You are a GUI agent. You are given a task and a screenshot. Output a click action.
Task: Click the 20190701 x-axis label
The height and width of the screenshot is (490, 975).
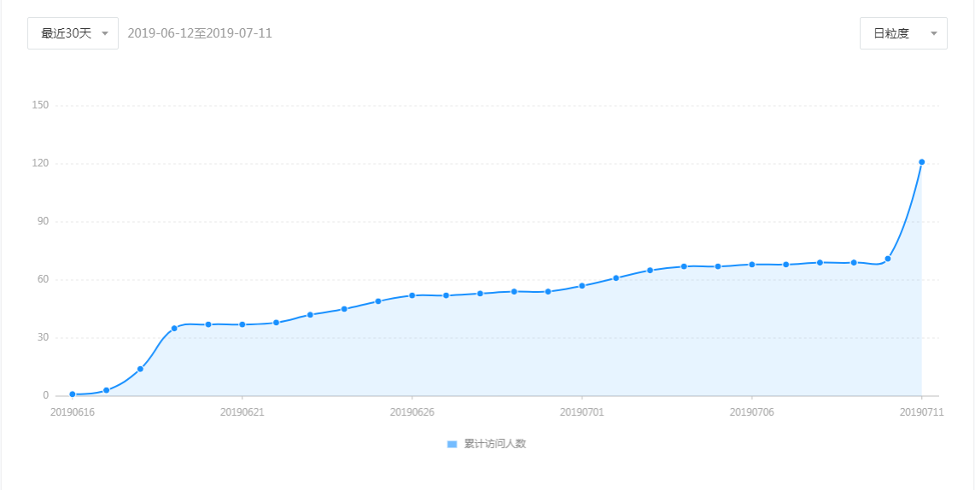[x=582, y=411]
